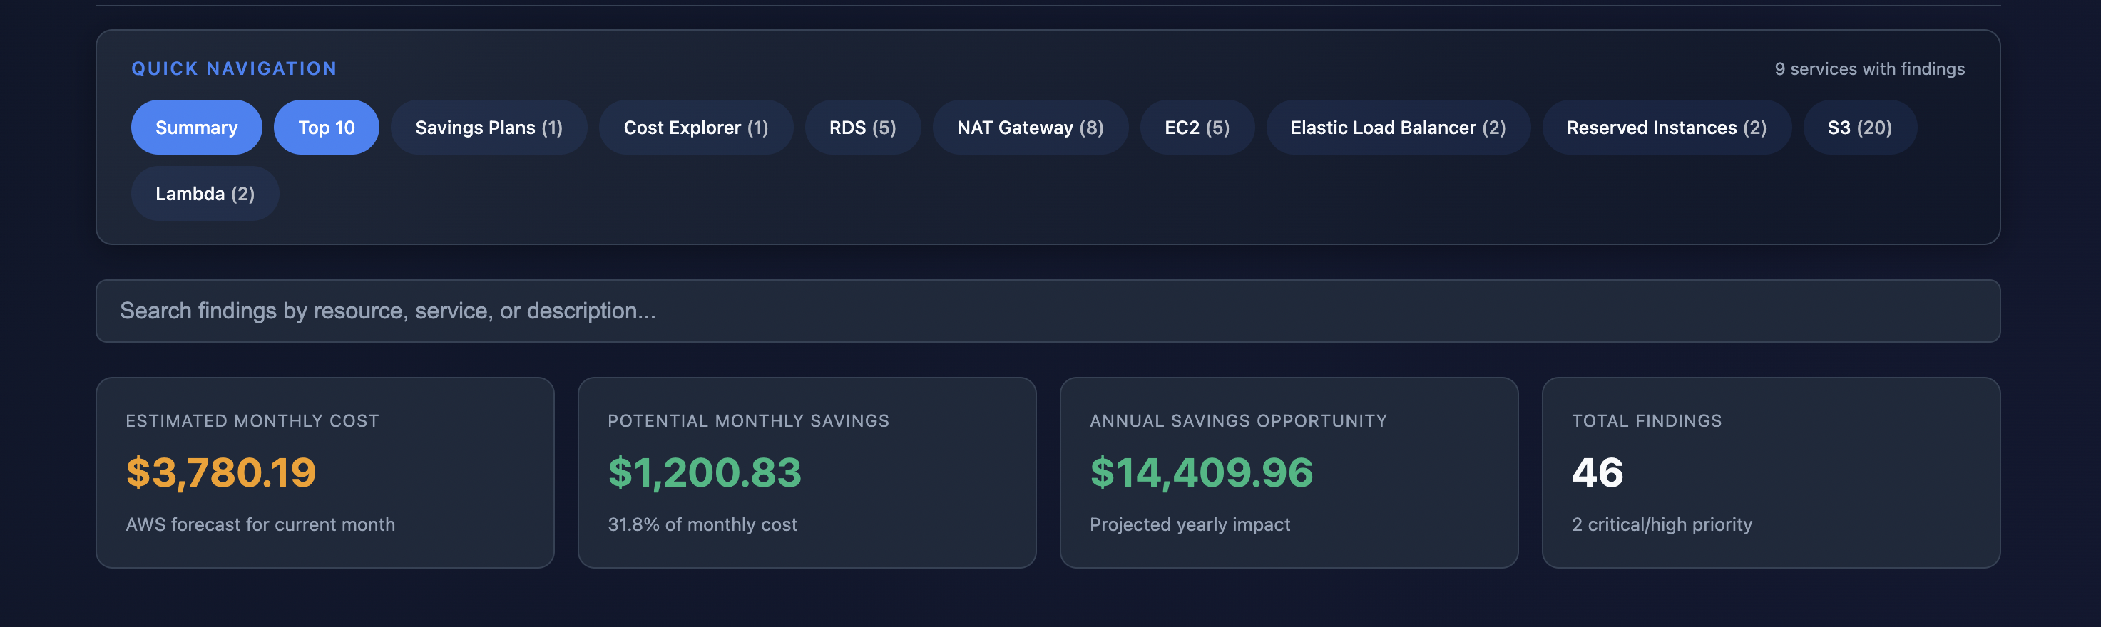The width and height of the screenshot is (2101, 627).
Task: Select the EC2 findings filter
Action: pyautogui.click(x=1197, y=128)
